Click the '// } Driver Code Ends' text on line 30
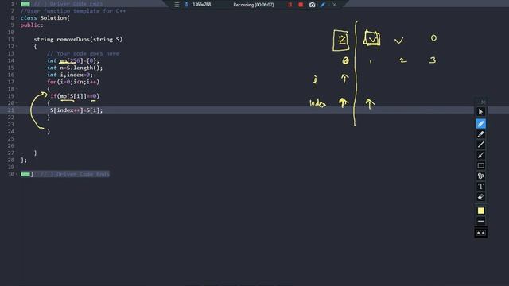This screenshot has width=509, height=286. click(x=75, y=174)
